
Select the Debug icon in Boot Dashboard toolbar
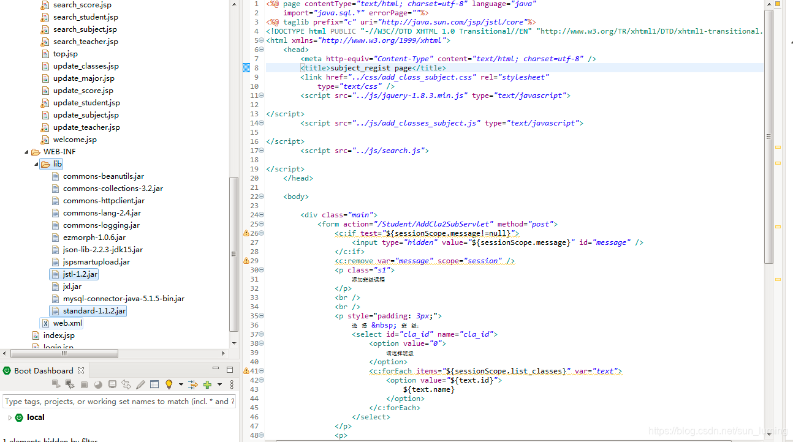[69, 384]
